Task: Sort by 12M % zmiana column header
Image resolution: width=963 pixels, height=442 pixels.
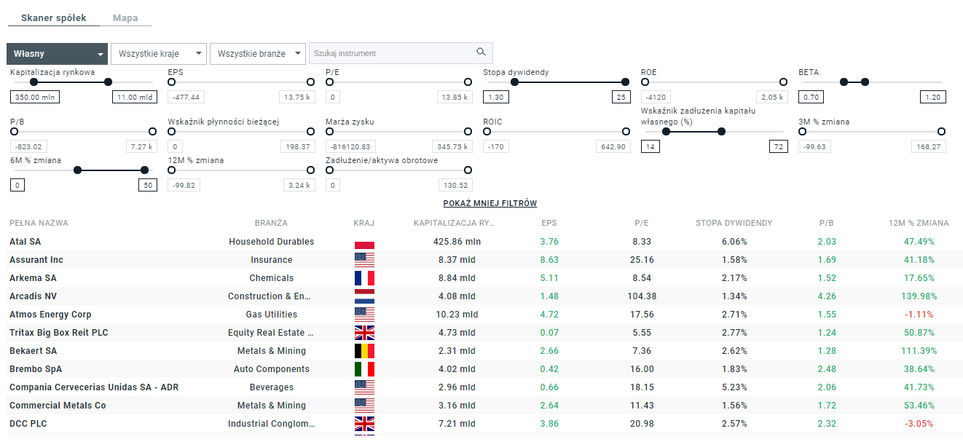Action: point(919,223)
